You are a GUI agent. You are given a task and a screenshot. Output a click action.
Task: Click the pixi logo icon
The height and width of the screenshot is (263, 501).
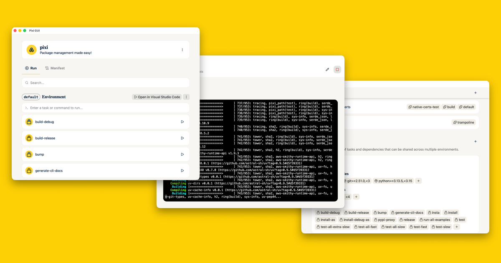tap(31, 49)
